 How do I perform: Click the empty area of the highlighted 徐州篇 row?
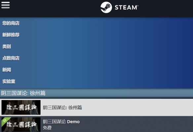coord(136,108)
